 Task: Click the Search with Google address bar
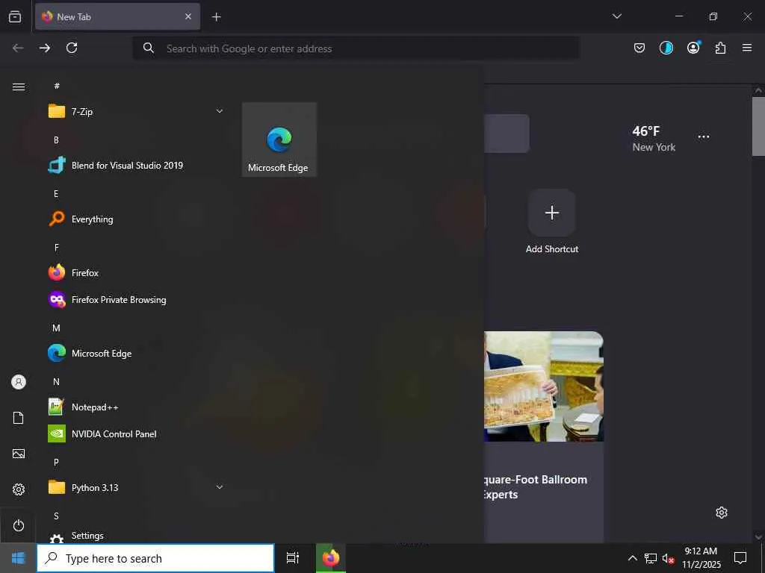[356, 48]
